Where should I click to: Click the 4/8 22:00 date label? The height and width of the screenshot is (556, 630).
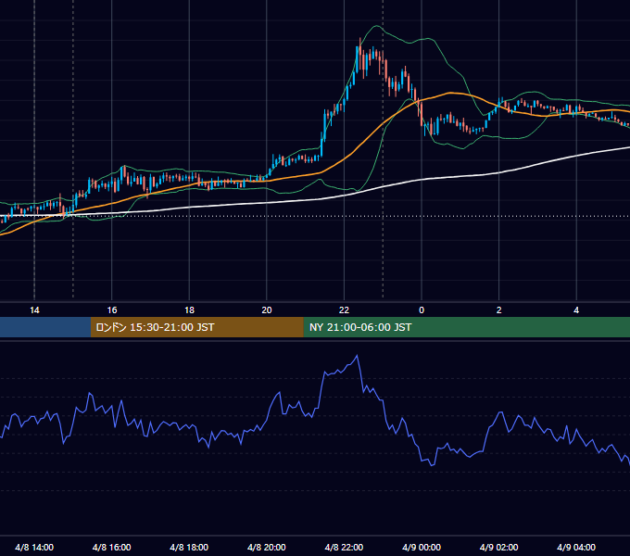(x=344, y=547)
